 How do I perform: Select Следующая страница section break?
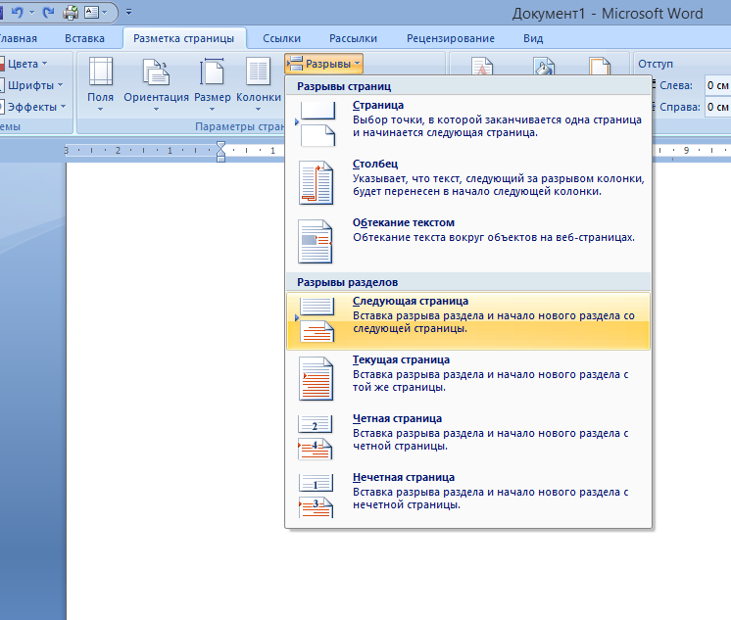[x=468, y=320]
